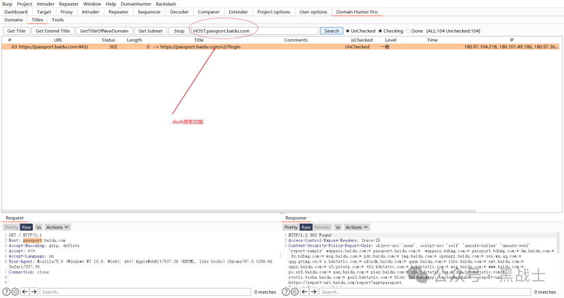Open Actions dropdown in Request panel
Screen dimensions: 564x298
click(x=57, y=227)
